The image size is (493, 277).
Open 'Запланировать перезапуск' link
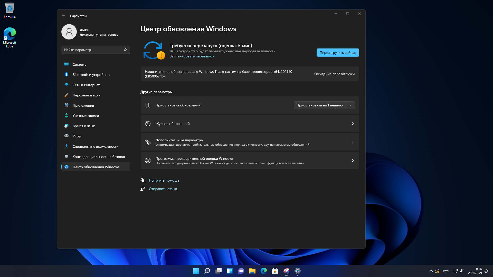coord(192,56)
